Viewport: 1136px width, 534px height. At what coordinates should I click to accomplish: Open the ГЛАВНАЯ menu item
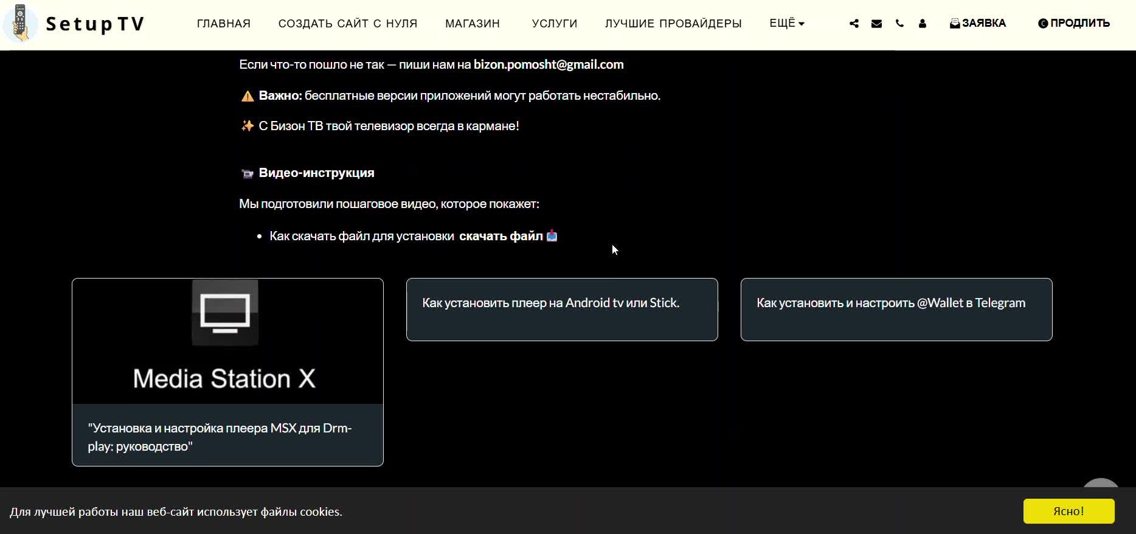click(x=224, y=24)
